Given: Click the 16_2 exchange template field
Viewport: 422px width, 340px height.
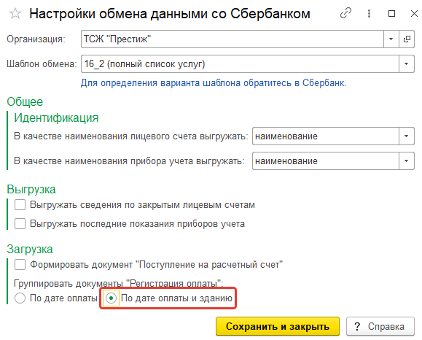Looking at the screenshot, I should 240,64.
